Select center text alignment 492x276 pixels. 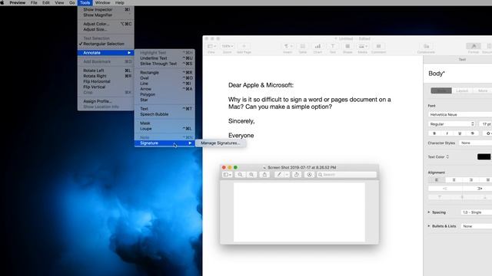(x=454, y=180)
